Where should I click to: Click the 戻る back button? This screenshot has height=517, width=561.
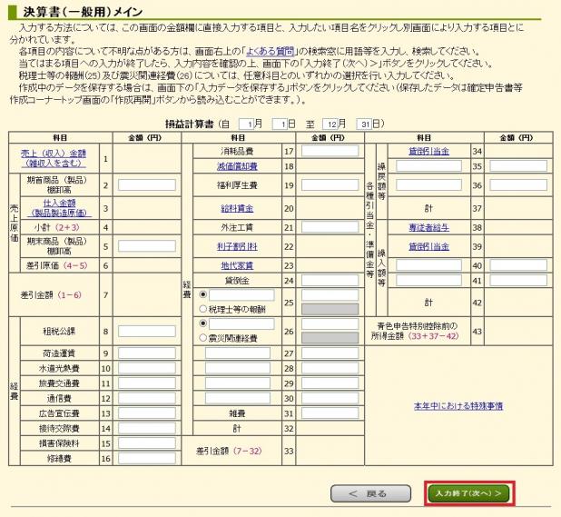[364, 493]
